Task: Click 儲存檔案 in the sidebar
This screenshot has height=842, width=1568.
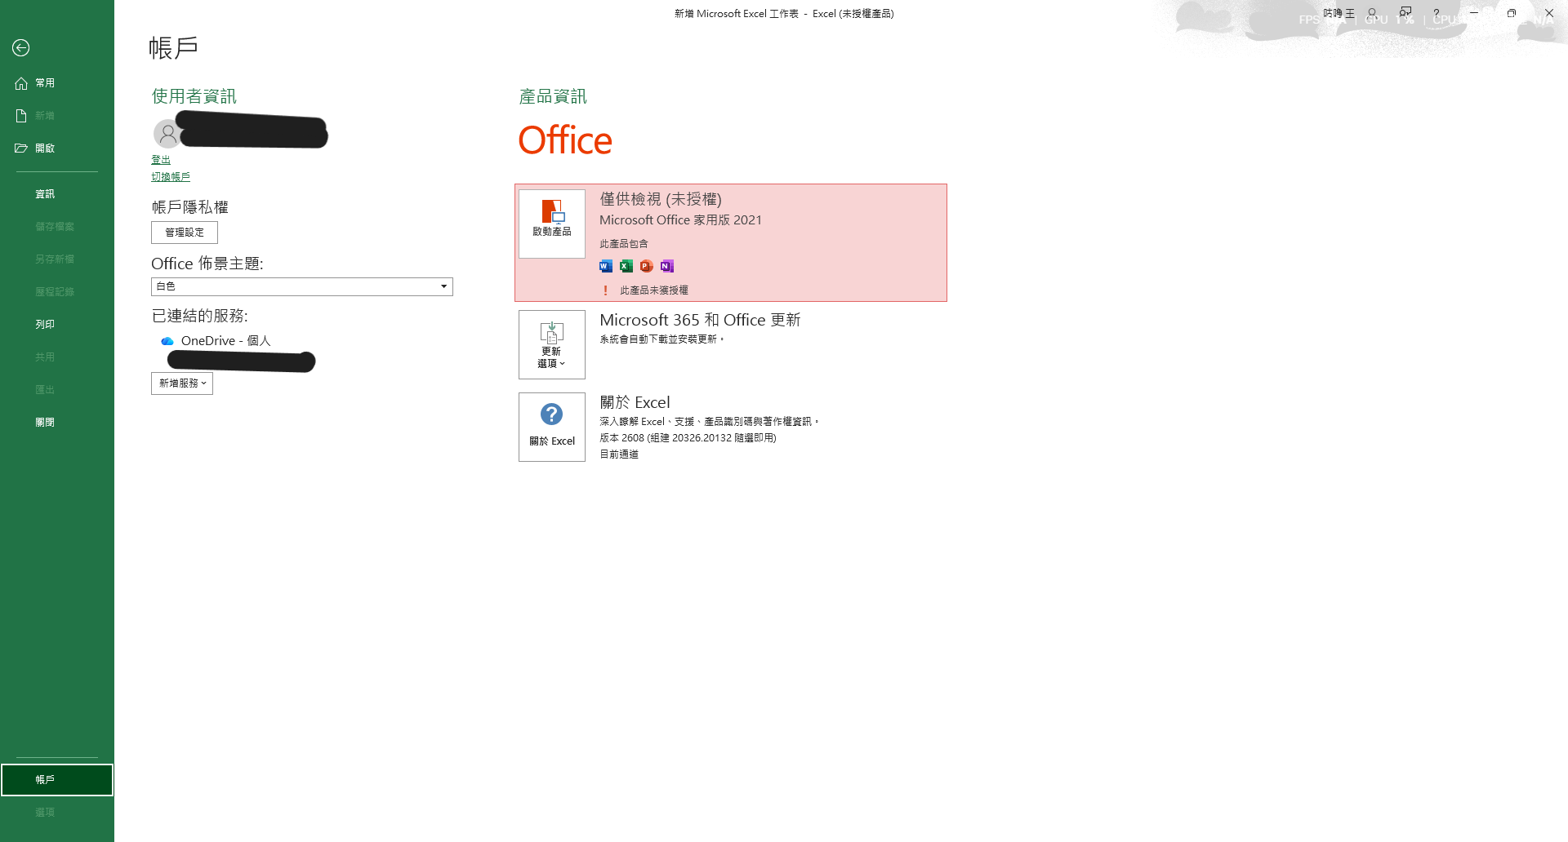Action: 57,227
